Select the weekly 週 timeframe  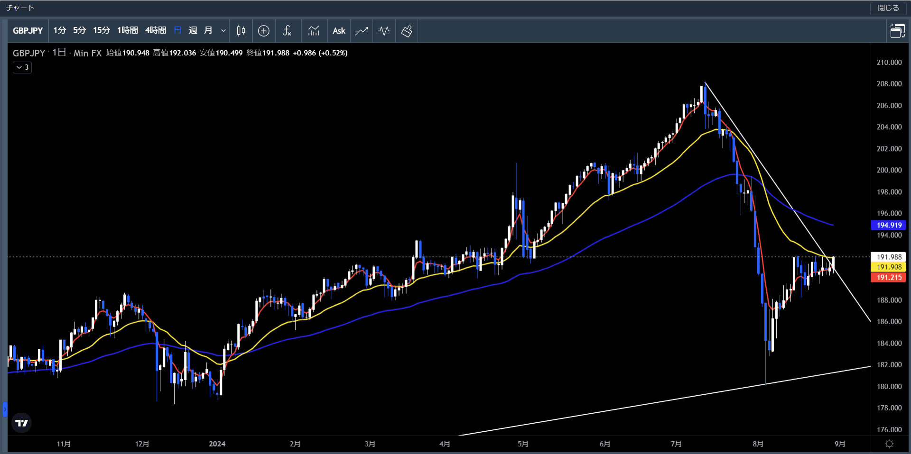pos(193,31)
